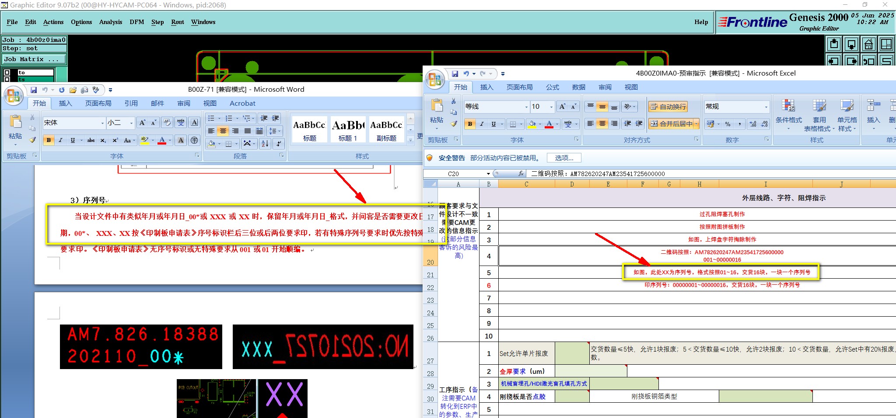Open Excel font name dropdown 等线
The image size is (896, 418).
[526, 107]
